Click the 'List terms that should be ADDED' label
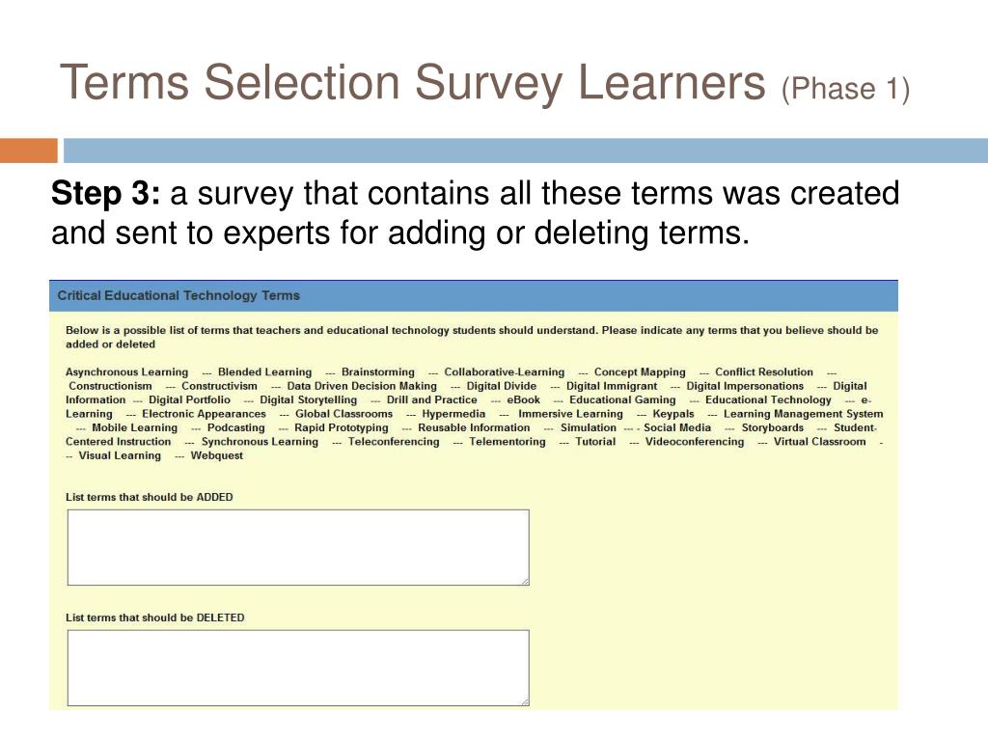Image resolution: width=988 pixels, height=741 pixels. (x=150, y=497)
